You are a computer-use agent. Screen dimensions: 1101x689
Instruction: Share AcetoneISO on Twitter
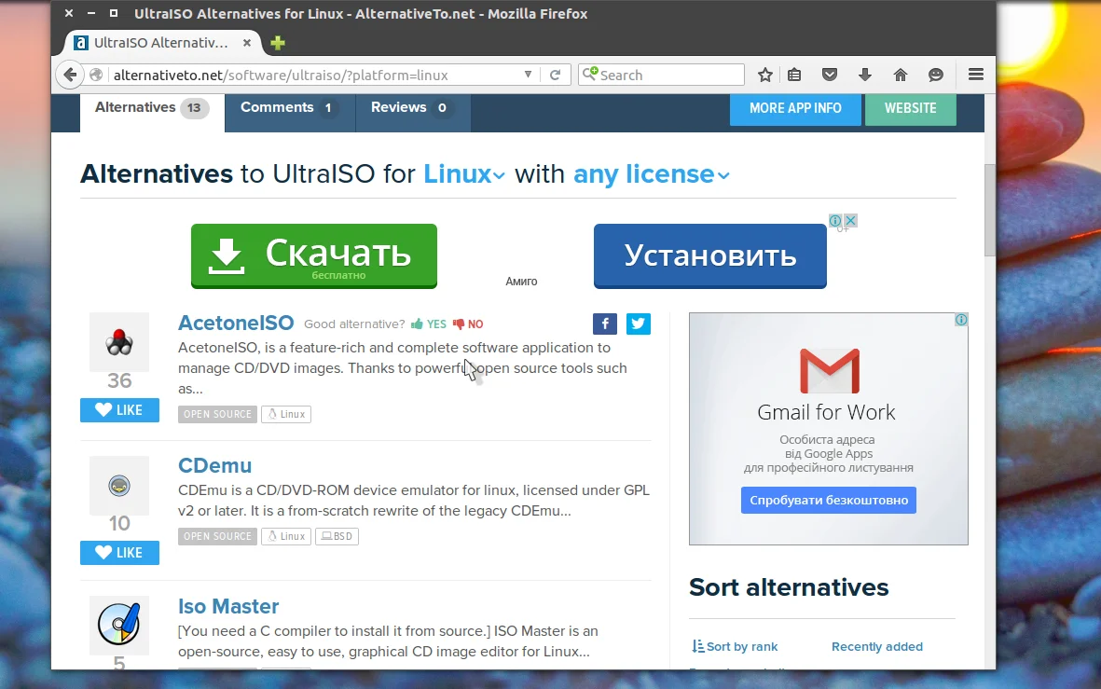[638, 324]
